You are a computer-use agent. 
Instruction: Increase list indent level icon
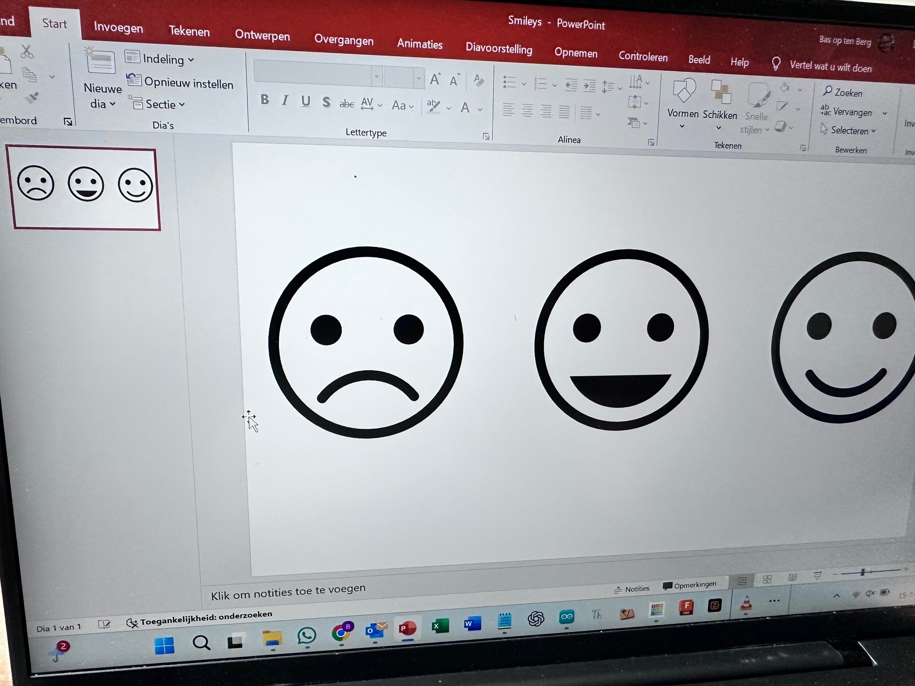pos(589,86)
